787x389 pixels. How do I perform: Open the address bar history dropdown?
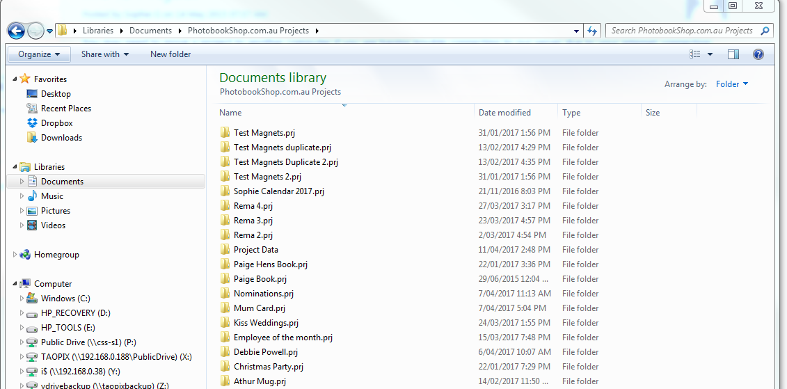576,31
